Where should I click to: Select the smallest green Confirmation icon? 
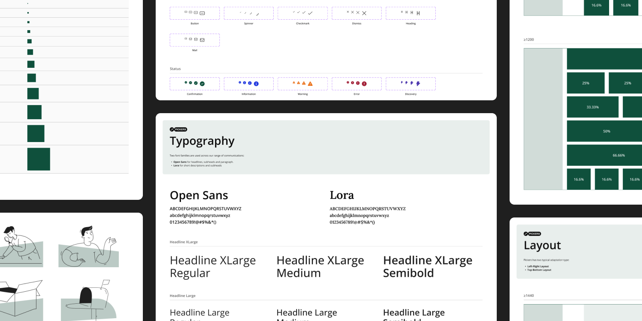point(186,82)
